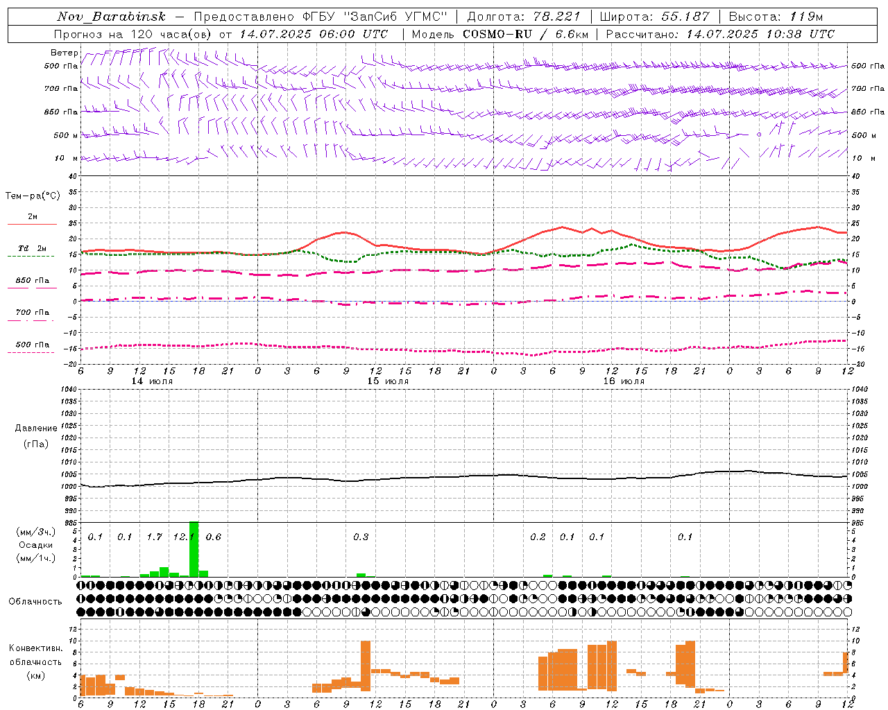Select the 'Прогноз на 120 часа(ов)' forecast text

point(134,34)
